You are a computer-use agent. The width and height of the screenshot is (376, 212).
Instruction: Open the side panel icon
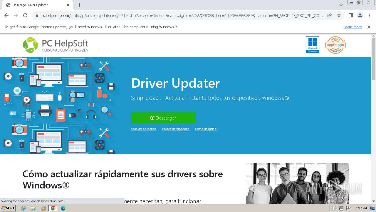(x=350, y=15)
